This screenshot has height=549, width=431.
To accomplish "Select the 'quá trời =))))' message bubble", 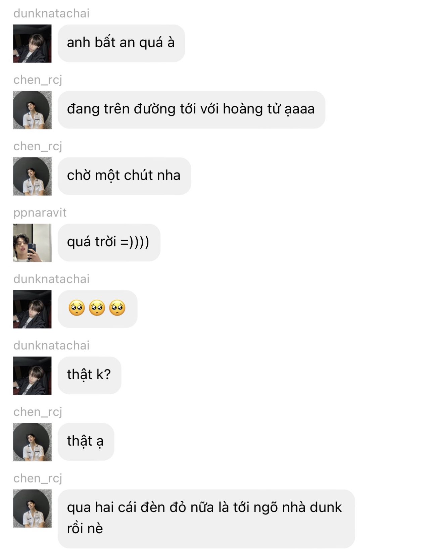I will point(109,243).
